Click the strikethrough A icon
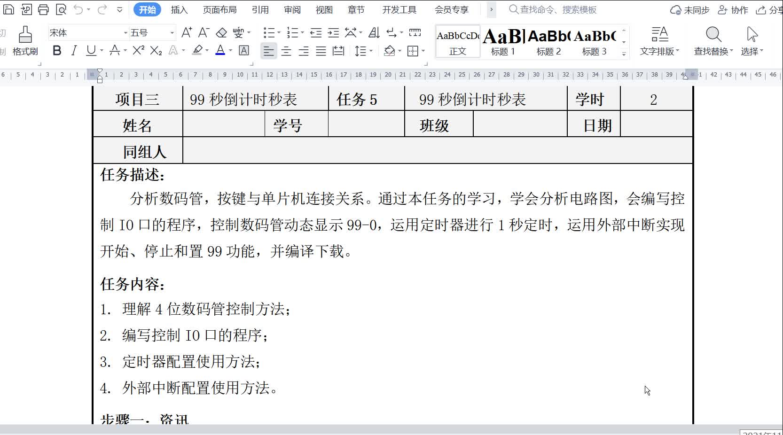This screenshot has width=783, height=435. pyautogui.click(x=115, y=50)
